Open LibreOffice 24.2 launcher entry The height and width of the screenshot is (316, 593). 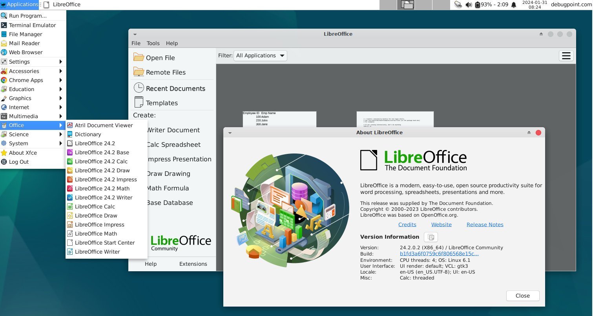coord(106,143)
